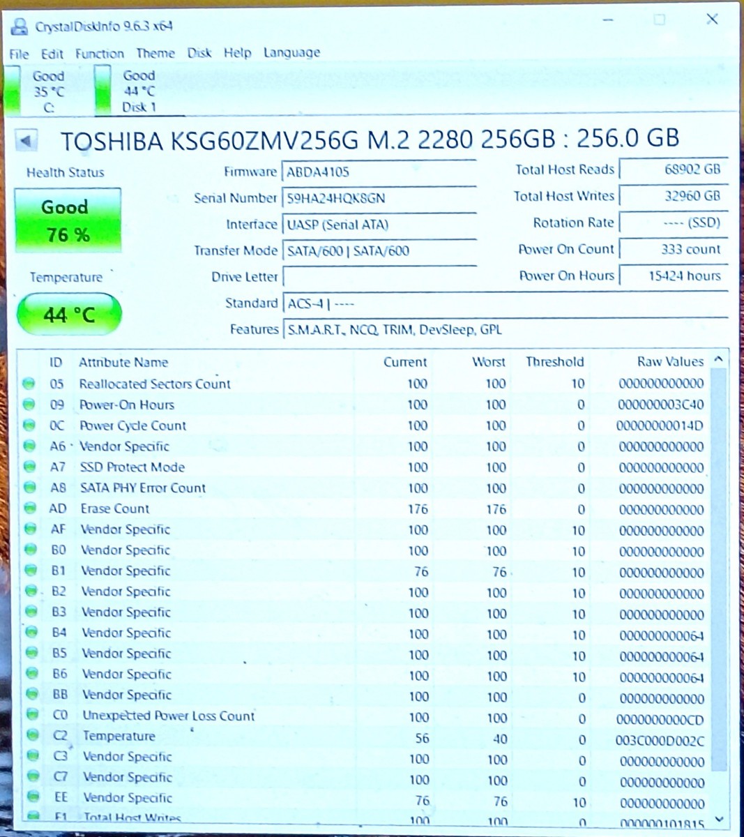The height and width of the screenshot is (837, 744).
Task: Click the Serial Number field
Action: pyautogui.click(x=379, y=198)
